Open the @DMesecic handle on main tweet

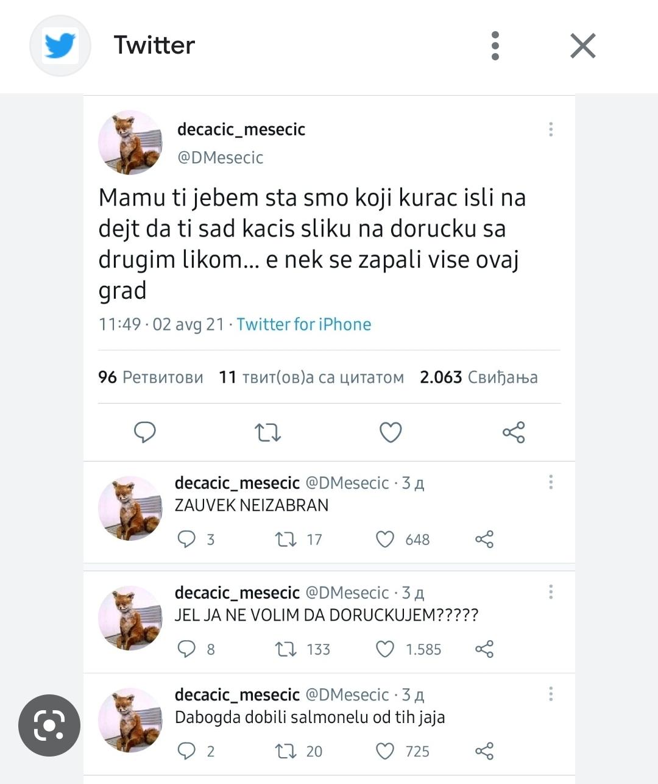[x=220, y=157]
